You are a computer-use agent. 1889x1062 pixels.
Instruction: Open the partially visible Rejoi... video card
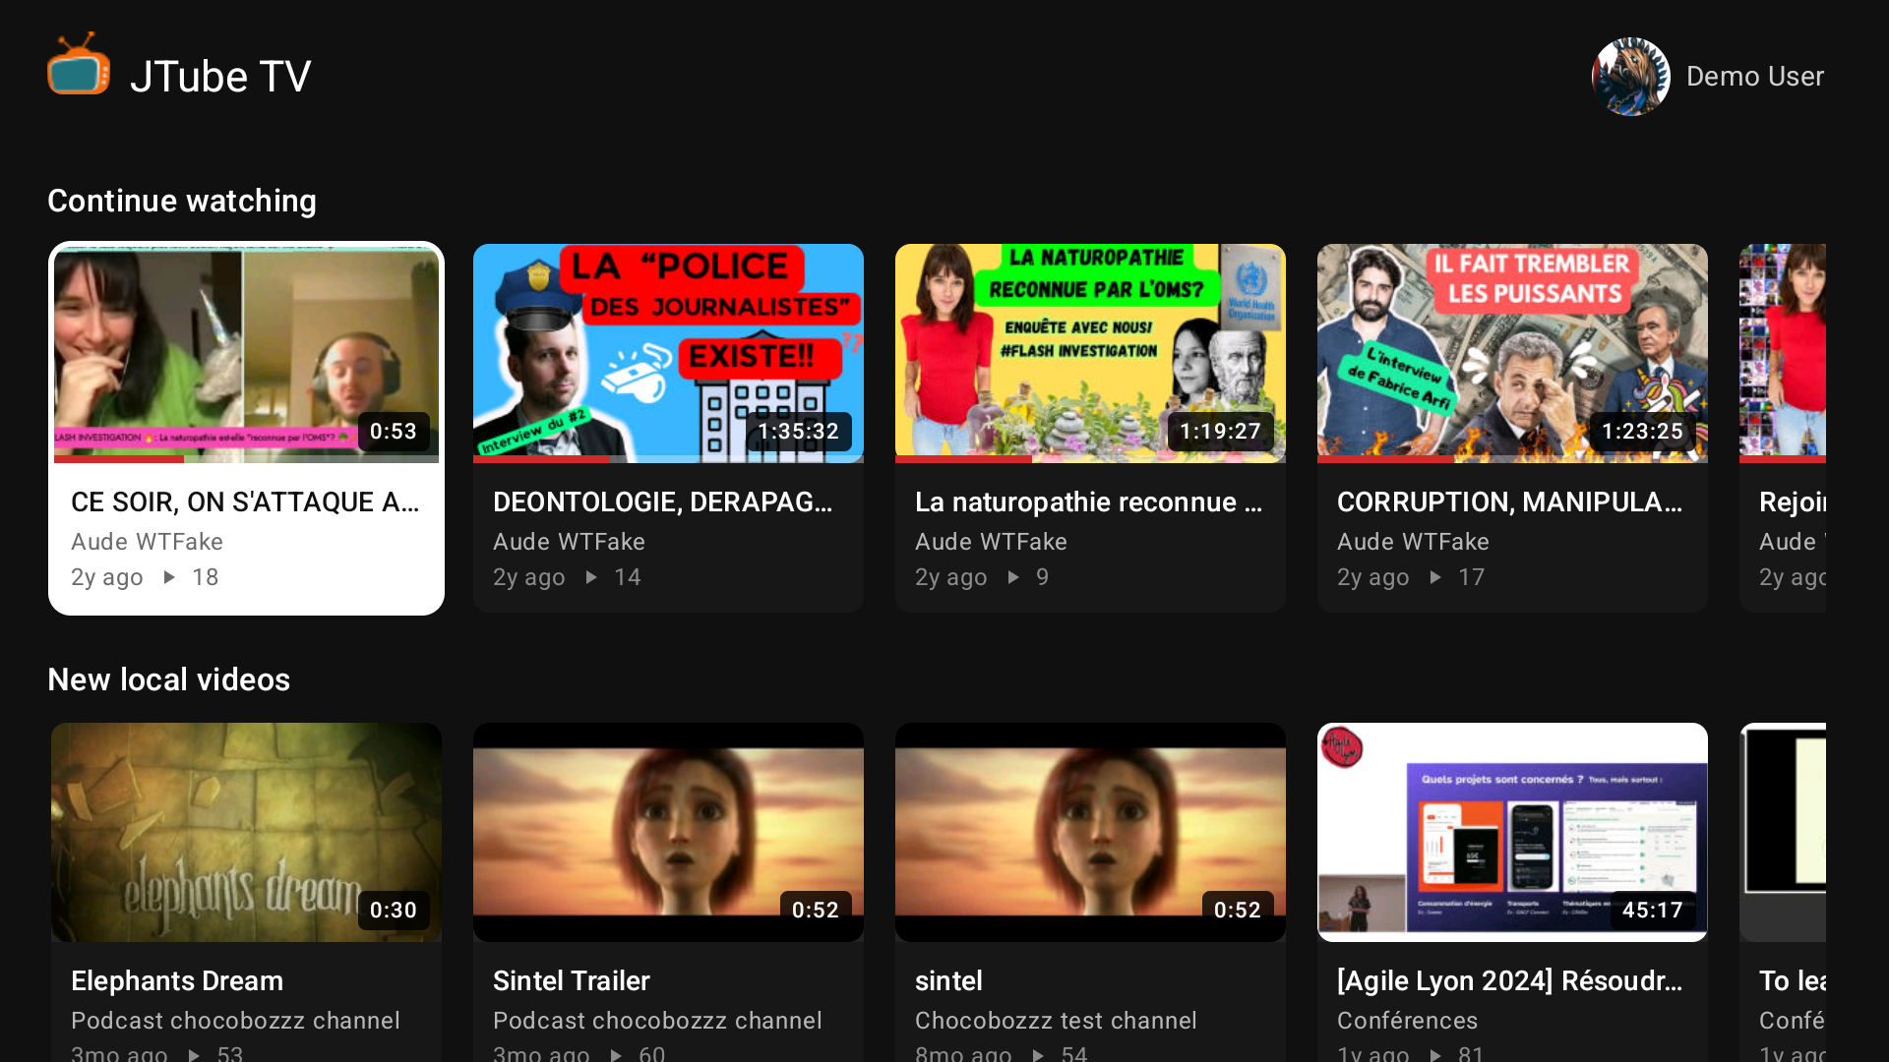click(x=1783, y=428)
